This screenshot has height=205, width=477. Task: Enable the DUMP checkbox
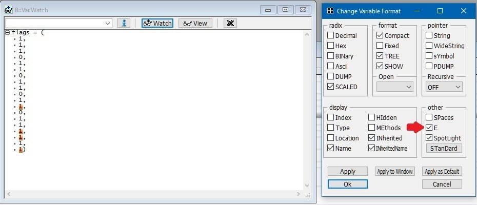pos(330,76)
